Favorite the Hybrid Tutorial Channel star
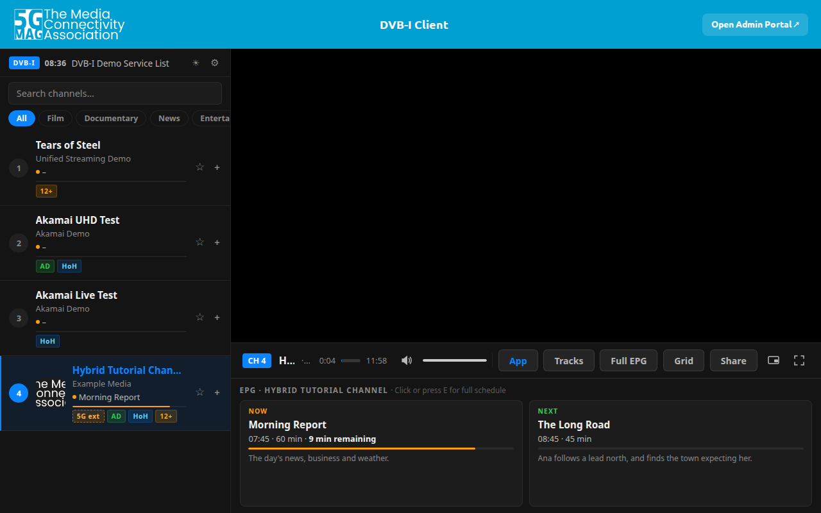 [x=199, y=392]
